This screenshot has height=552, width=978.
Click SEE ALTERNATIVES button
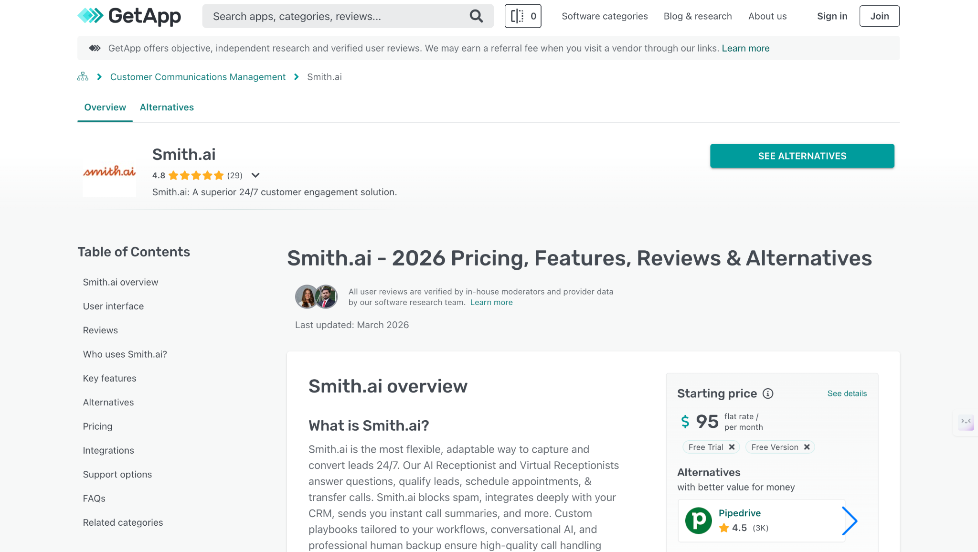[x=802, y=156]
